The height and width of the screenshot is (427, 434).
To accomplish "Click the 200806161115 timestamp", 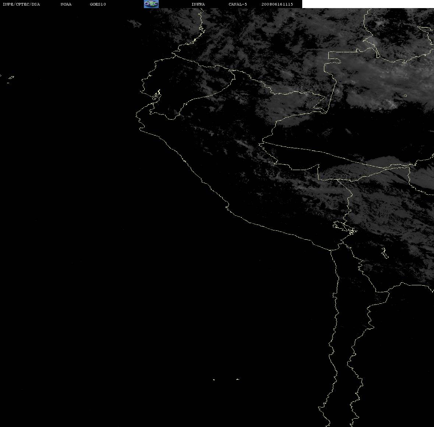I will click(277, 4).
